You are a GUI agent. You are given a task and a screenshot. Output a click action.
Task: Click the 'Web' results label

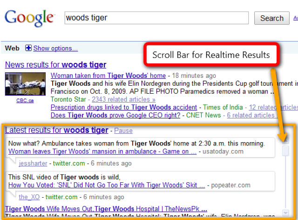tap(12, 48)
